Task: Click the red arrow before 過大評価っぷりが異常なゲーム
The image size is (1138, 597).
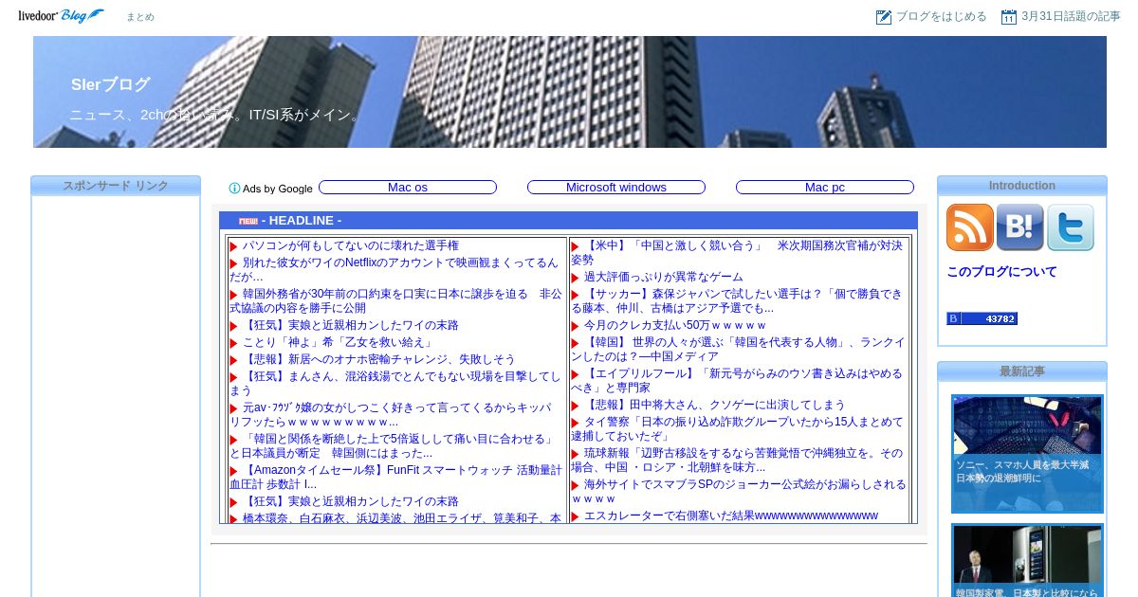Action: tap(576, 279)
